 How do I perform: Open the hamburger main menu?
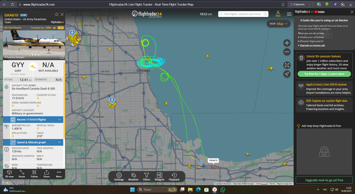pos(289,14)
